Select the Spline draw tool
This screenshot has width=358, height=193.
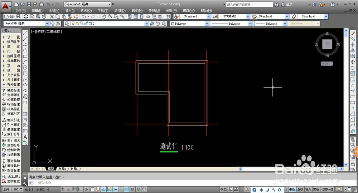(x=25, y=79)
